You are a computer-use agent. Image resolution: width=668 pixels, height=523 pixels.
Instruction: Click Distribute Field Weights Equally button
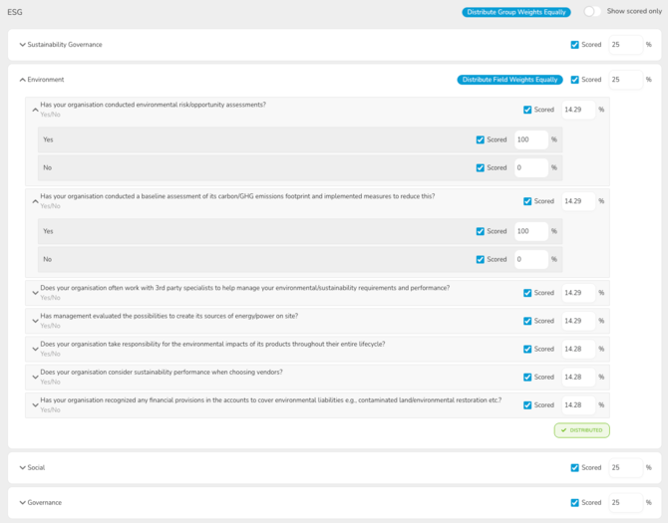pos(509,80)
